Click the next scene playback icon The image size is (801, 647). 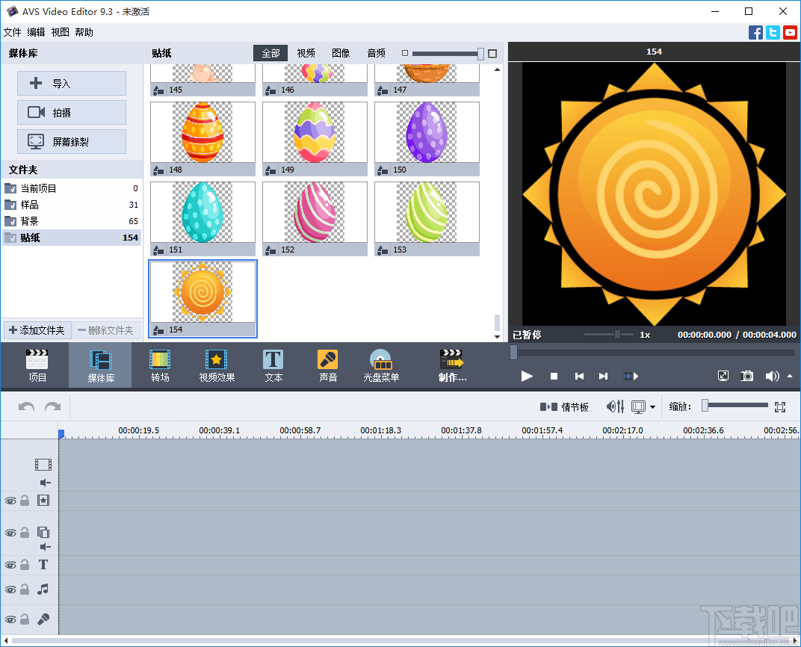(x=631, y=377)
